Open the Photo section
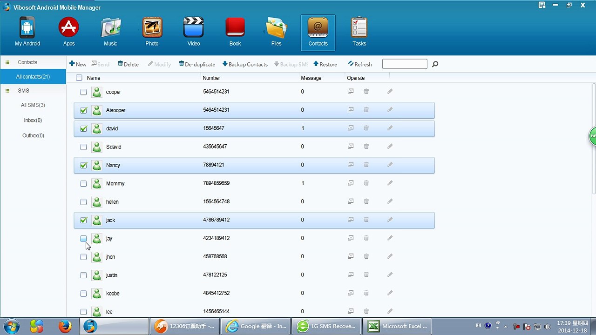 click(152, 32)
